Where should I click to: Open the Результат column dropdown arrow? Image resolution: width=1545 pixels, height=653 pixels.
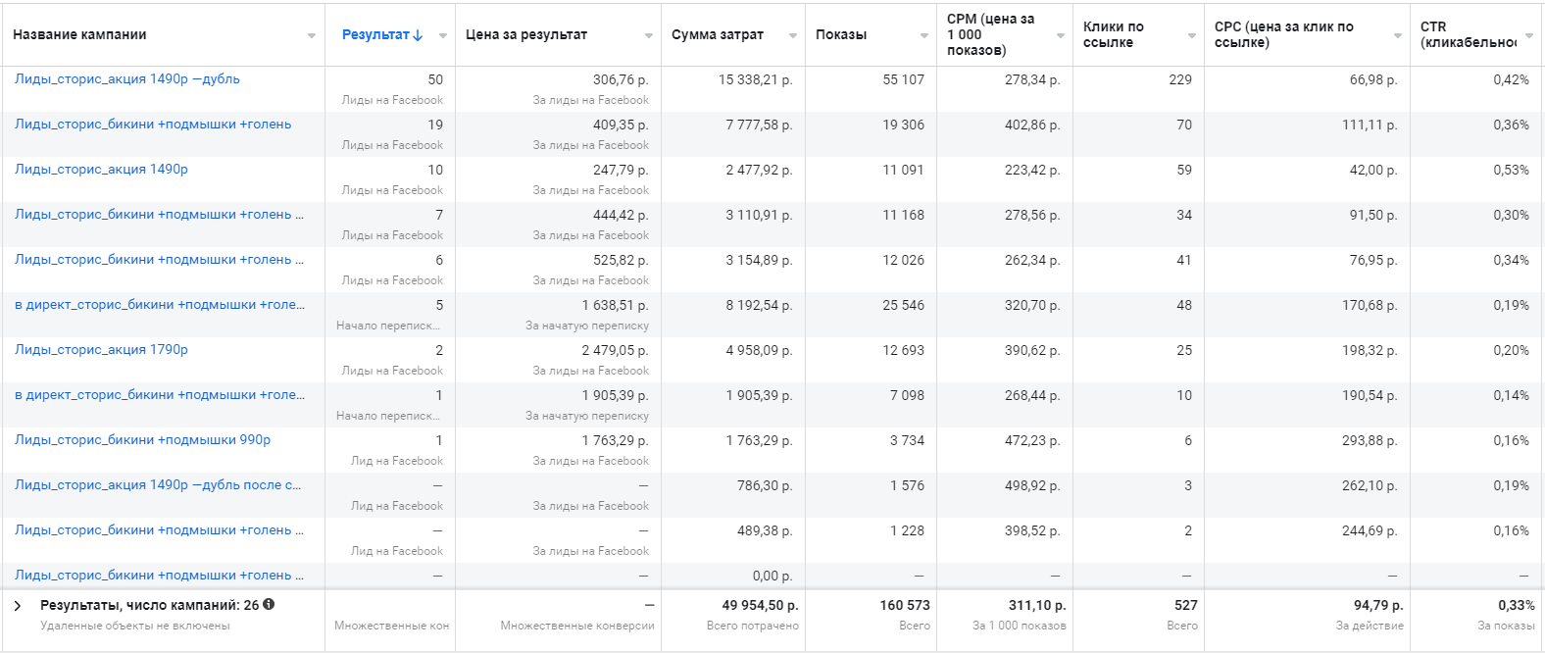443,36
